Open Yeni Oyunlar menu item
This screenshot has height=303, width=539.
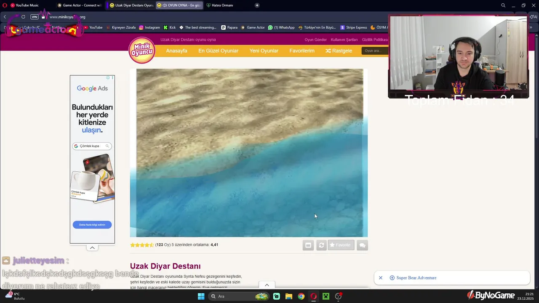264,50
